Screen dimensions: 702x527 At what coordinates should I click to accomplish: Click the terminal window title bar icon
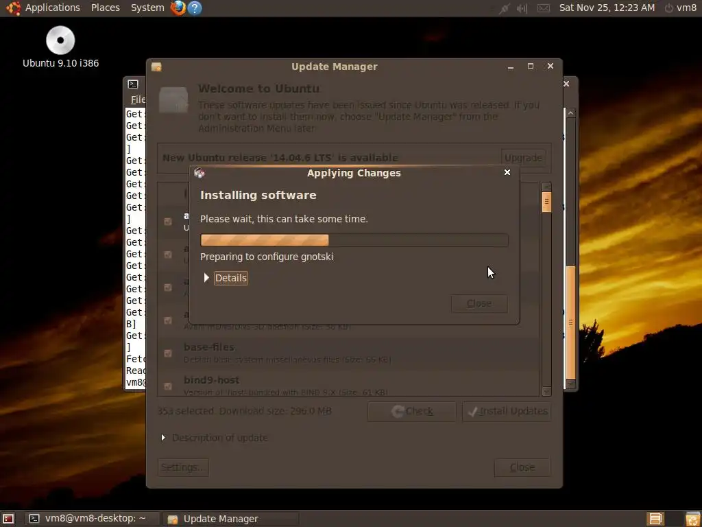click(x=132, y=84)
